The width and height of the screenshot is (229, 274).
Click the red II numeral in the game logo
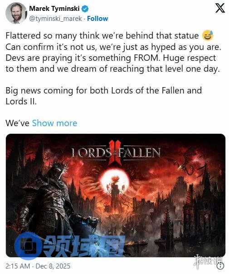point(115,153)
